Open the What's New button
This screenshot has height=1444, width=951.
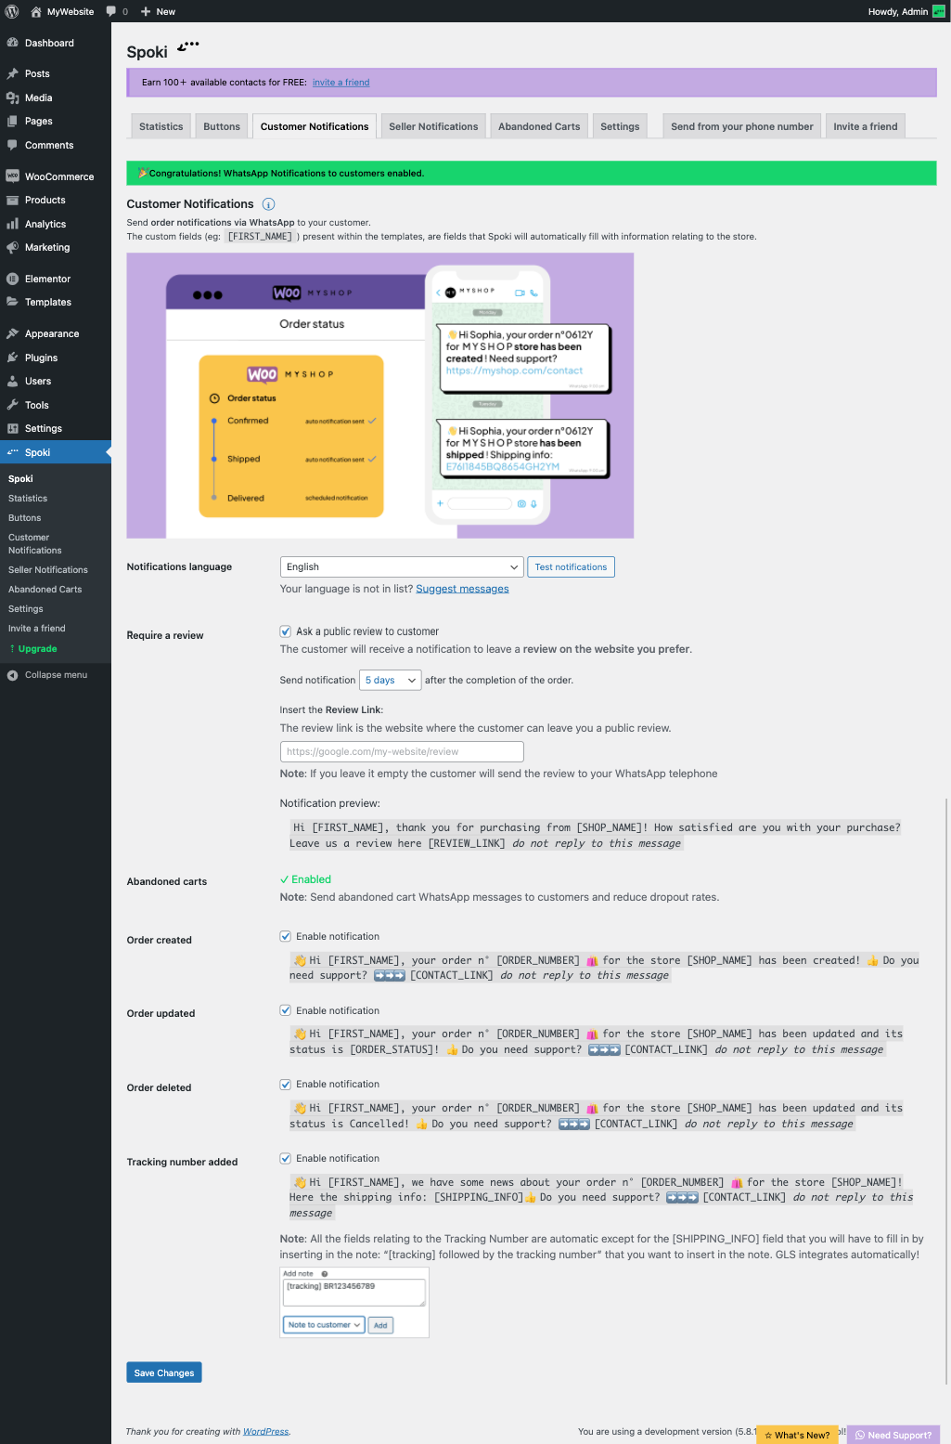click(797, 1435)
